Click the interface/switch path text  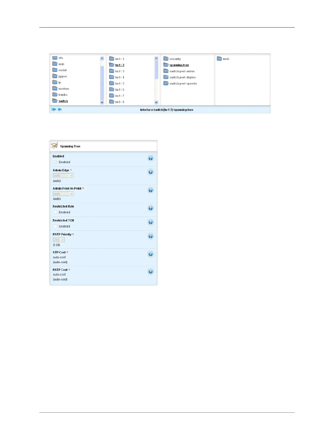pyautogui.click(x=167, y=110)
